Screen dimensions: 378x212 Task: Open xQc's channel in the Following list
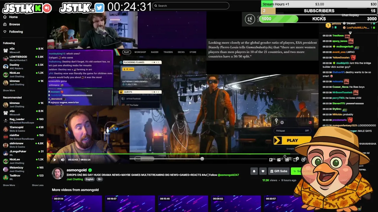coord(23,50)
